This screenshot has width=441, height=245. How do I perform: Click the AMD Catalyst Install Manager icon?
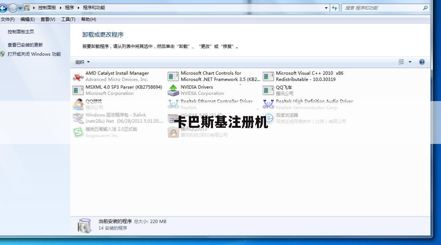78,76
